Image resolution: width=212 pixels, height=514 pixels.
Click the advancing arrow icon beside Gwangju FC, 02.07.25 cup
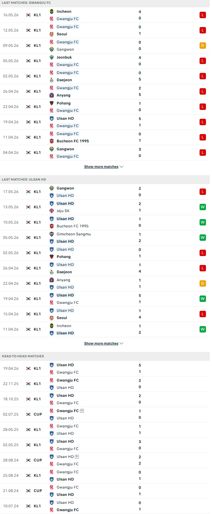82,411
